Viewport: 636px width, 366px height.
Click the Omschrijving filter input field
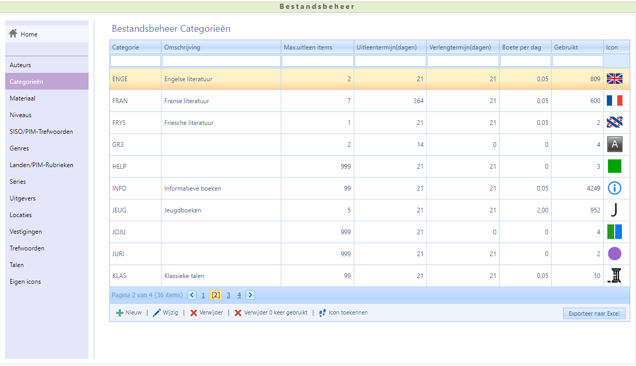221,61
